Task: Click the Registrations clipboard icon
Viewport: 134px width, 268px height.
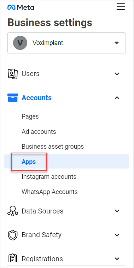Action: click(13, 258)
